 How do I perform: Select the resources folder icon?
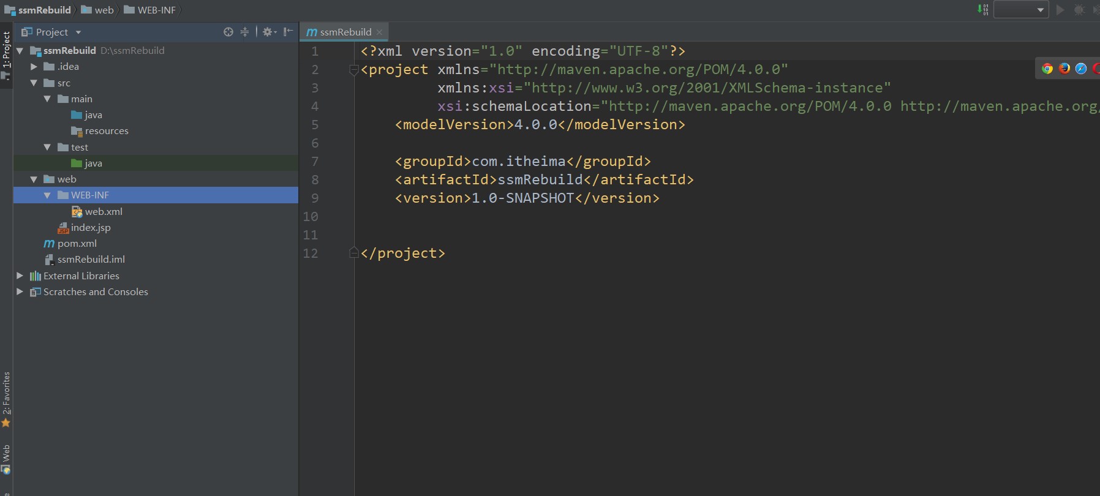[77, 131]
